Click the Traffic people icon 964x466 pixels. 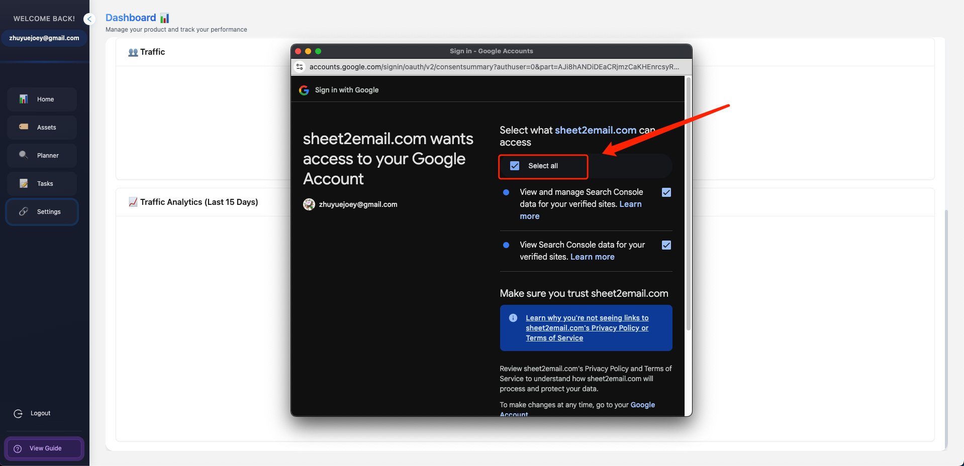tap(133, 52)
